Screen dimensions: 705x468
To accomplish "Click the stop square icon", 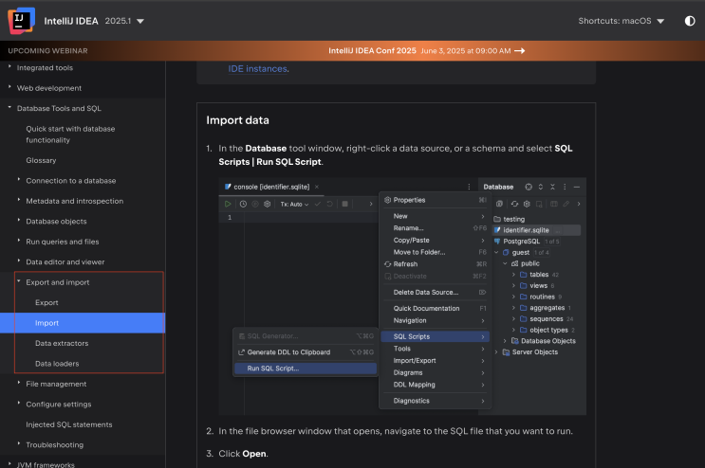I will coord(344,204).
